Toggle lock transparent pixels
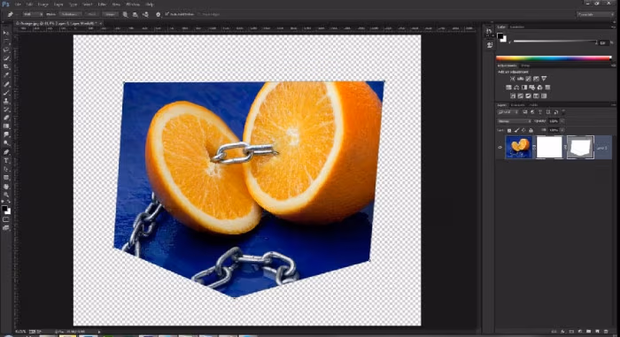 [509, 130]
